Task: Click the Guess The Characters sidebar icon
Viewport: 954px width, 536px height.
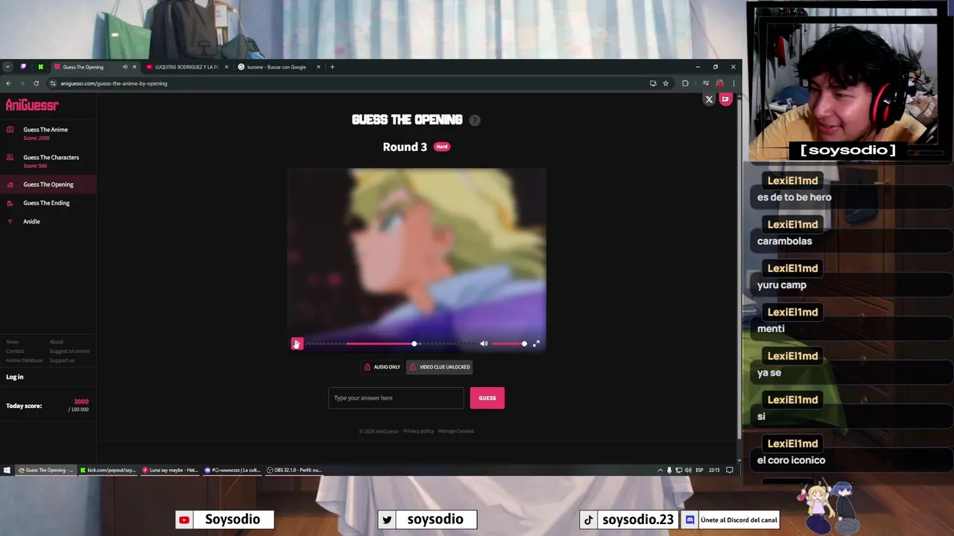Action: (x=10, y=157)
